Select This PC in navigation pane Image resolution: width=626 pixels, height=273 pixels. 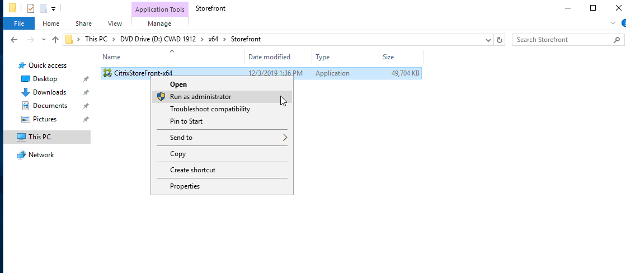(x=47, y=137)
